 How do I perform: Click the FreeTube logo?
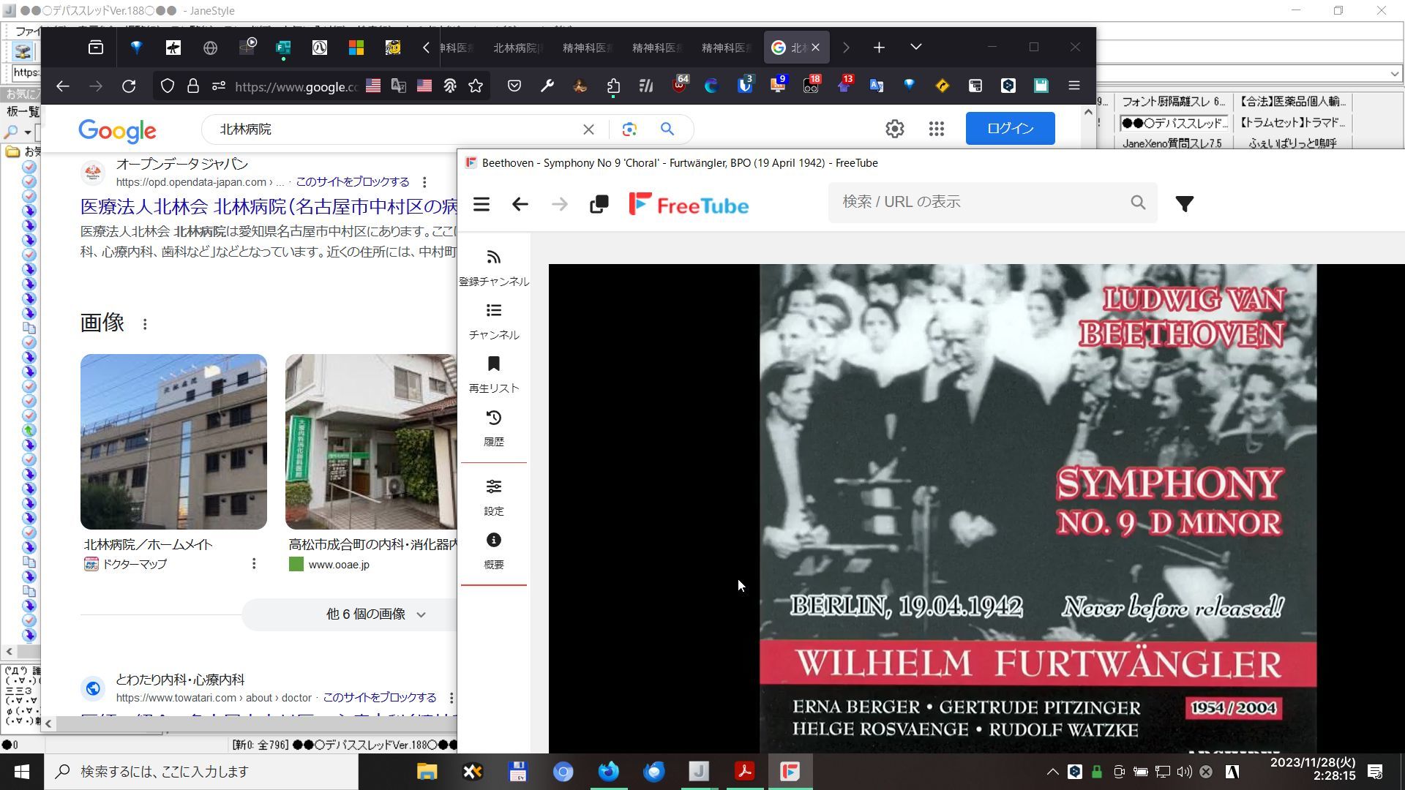tap(689, 204)
